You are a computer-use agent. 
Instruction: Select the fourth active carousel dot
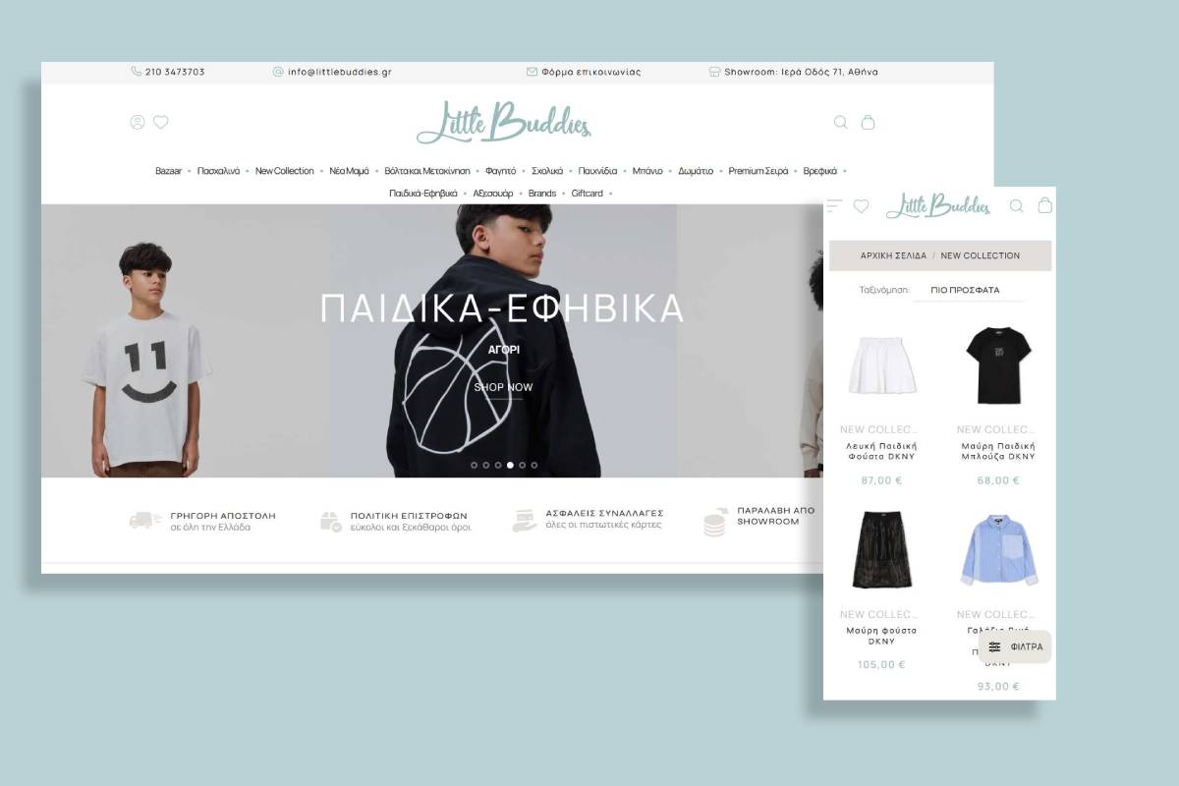pyautogui.click(x=510, y=465)
